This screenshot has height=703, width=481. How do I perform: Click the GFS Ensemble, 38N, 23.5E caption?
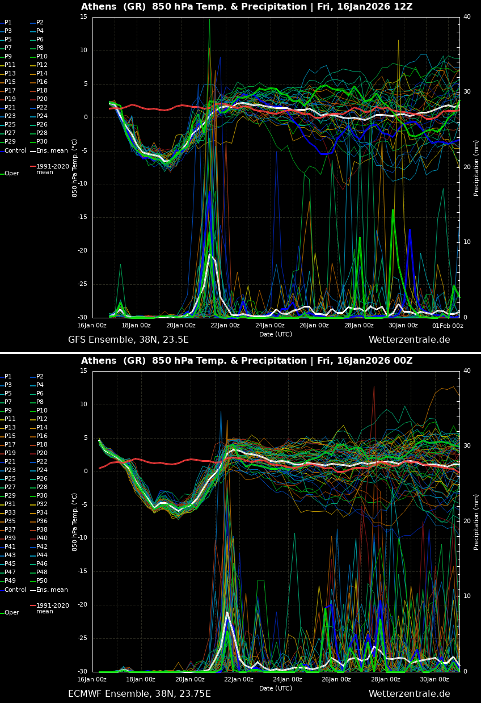(128, 340)
